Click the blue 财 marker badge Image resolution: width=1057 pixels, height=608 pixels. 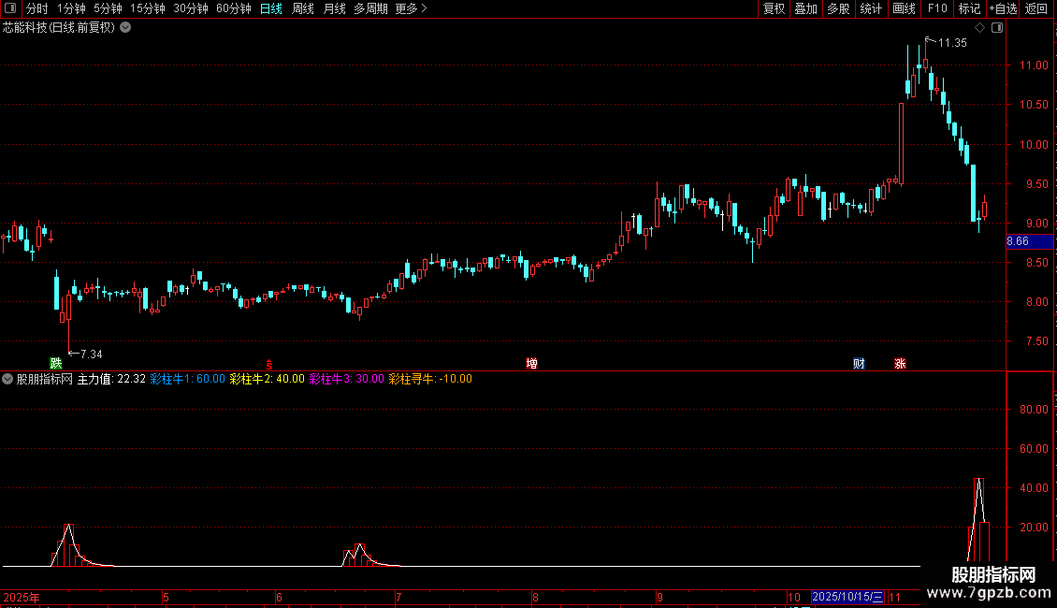click(859, 363)
